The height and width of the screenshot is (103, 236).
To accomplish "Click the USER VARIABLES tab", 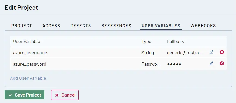I will (x=161, y=26).
